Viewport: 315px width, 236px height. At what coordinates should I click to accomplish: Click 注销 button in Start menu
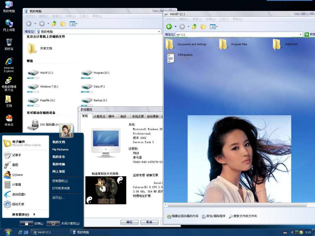click(31, 223)
